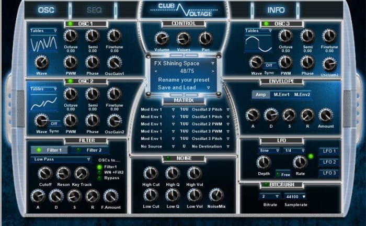Click the OscGain2 knob

(x=114, y=121)
